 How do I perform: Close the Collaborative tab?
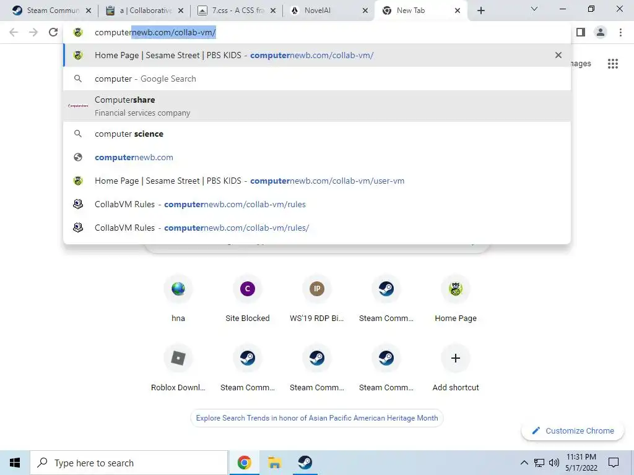(x=181, y=11)
